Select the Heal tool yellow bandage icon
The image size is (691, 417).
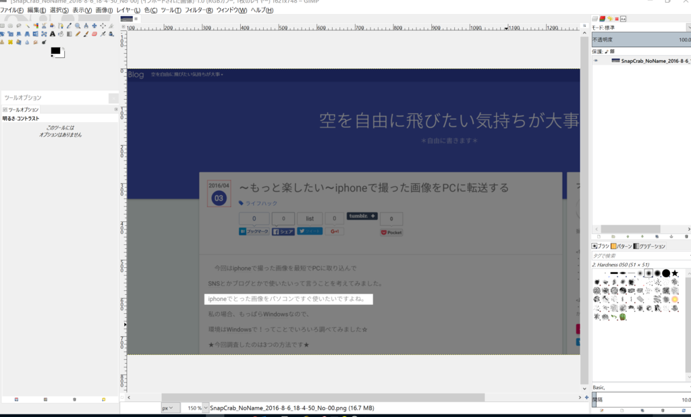coord(10,43)
